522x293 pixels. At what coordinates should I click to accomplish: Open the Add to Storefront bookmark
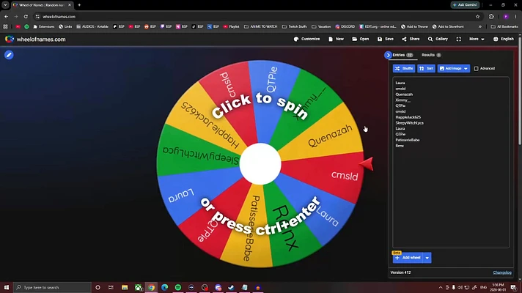click(448, 26)
